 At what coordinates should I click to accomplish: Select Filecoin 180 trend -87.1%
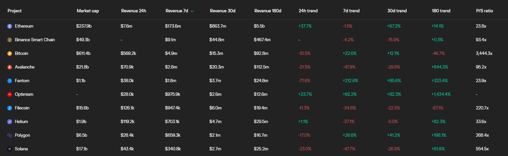(438, 108)
